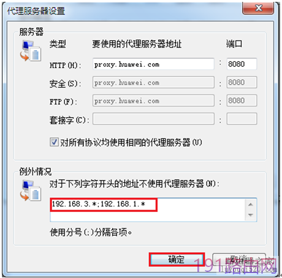Click the Secure (安全) port field
This screenshot has width=282, height=278.
click(x=242, y=82)
